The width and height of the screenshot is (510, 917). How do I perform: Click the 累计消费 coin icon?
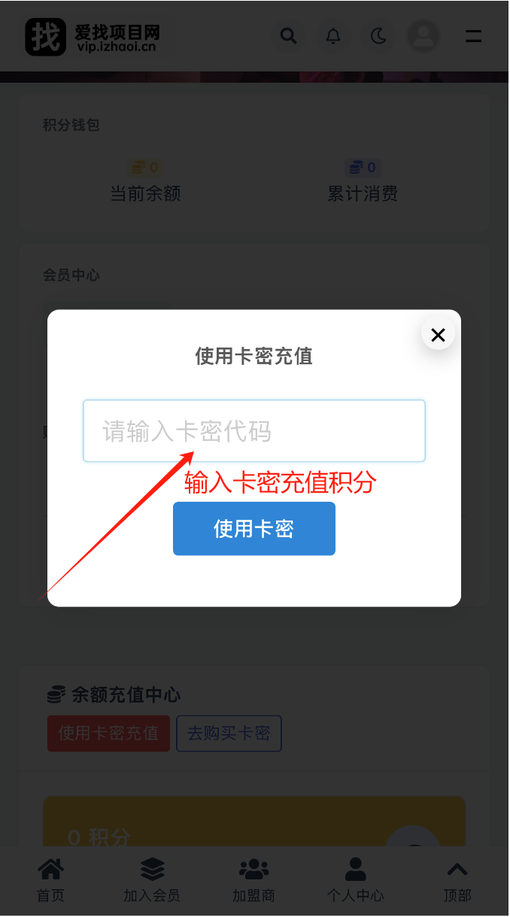356,168
